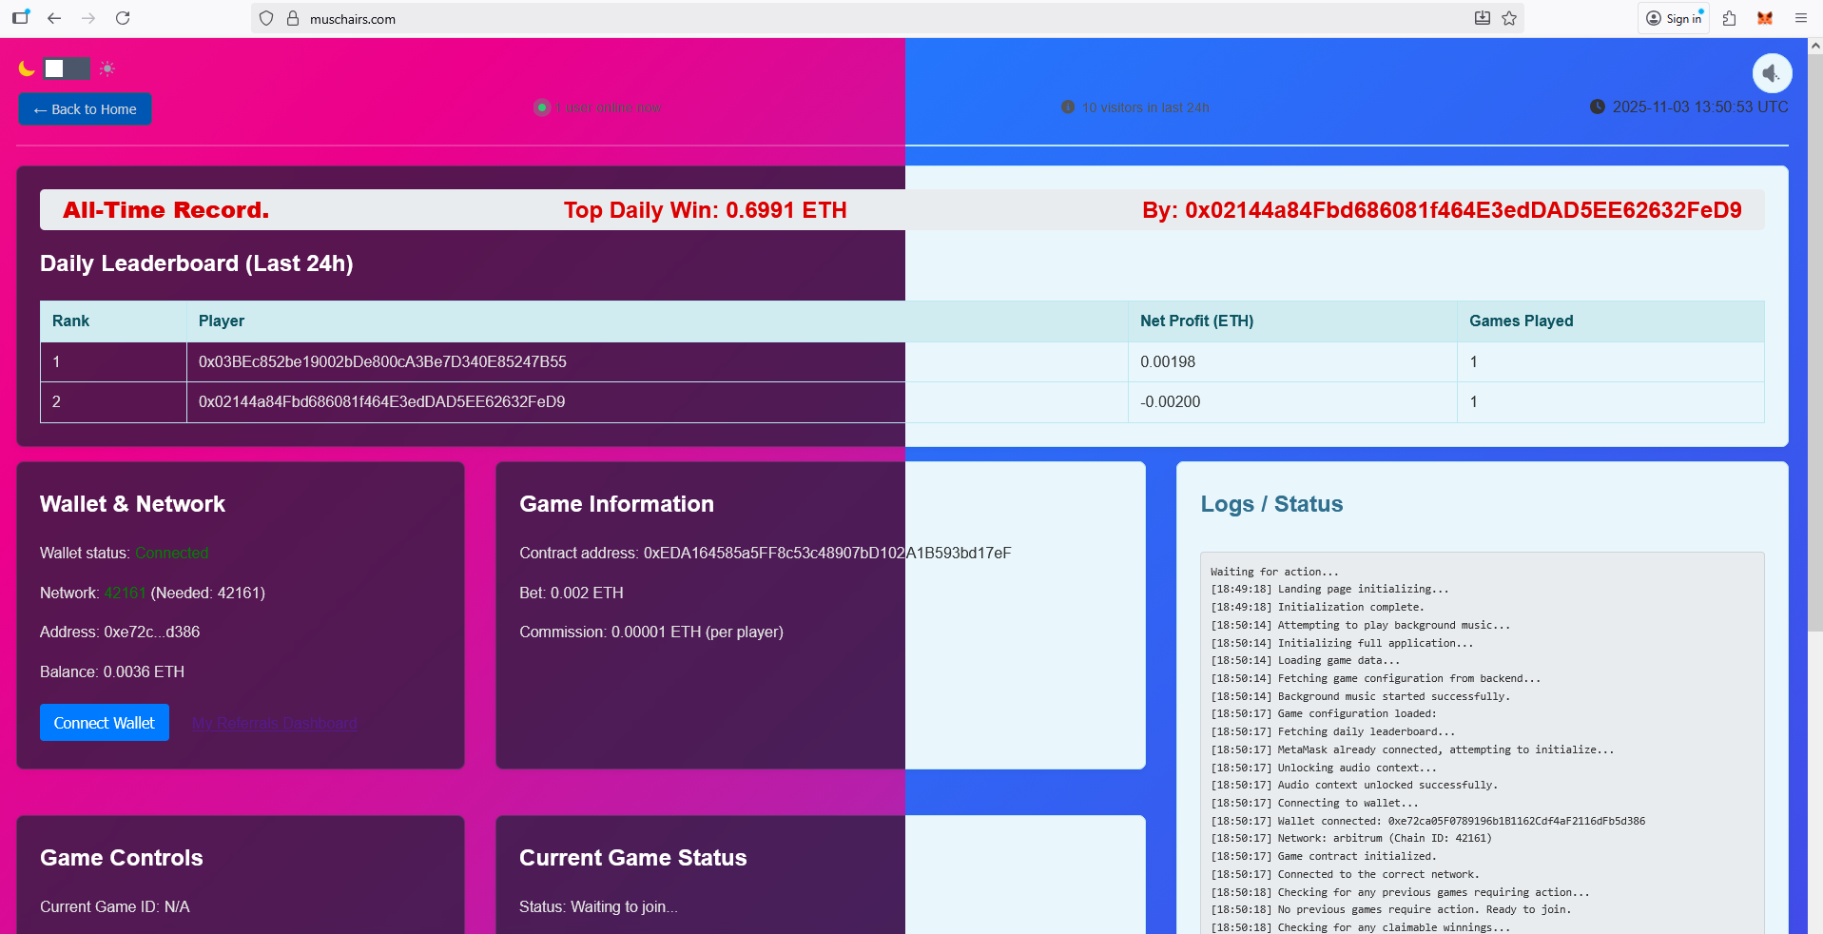Click the Back to Home button

pyautogui.click(x=84, y=108)
